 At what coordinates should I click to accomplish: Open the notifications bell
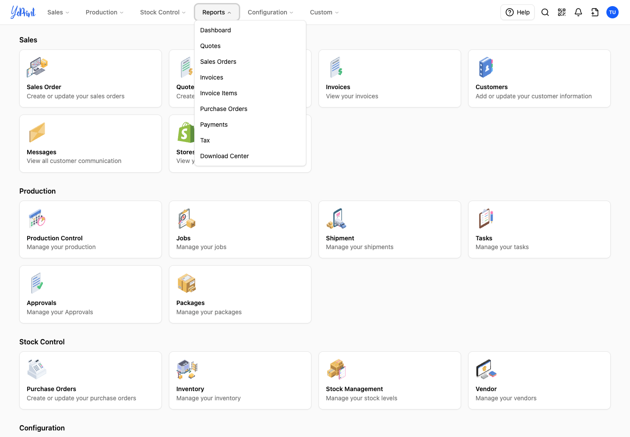pos(578,12)
